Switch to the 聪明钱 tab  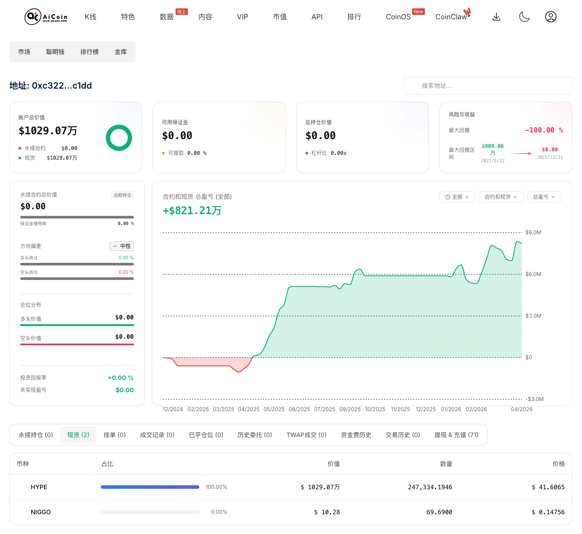(x=55, y=52)
